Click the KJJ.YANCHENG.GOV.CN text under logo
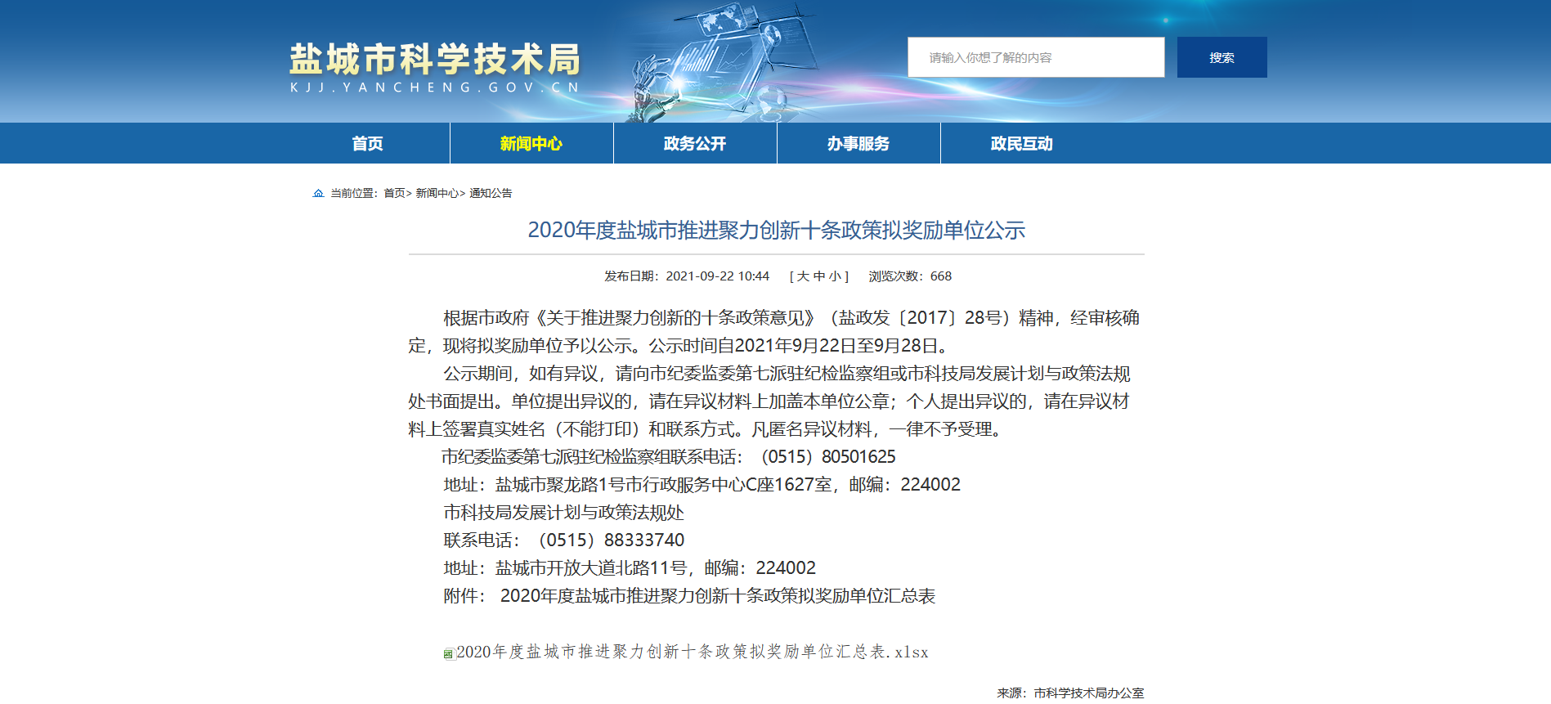The image size is (1551, 704). 434,87
